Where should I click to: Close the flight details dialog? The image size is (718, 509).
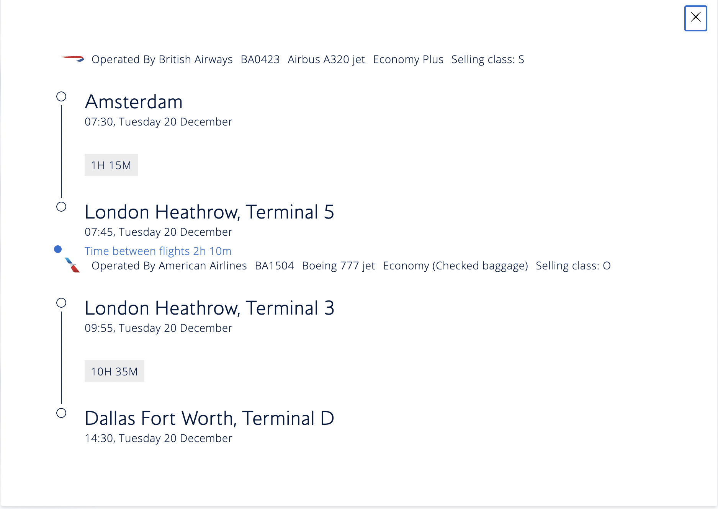695,18
